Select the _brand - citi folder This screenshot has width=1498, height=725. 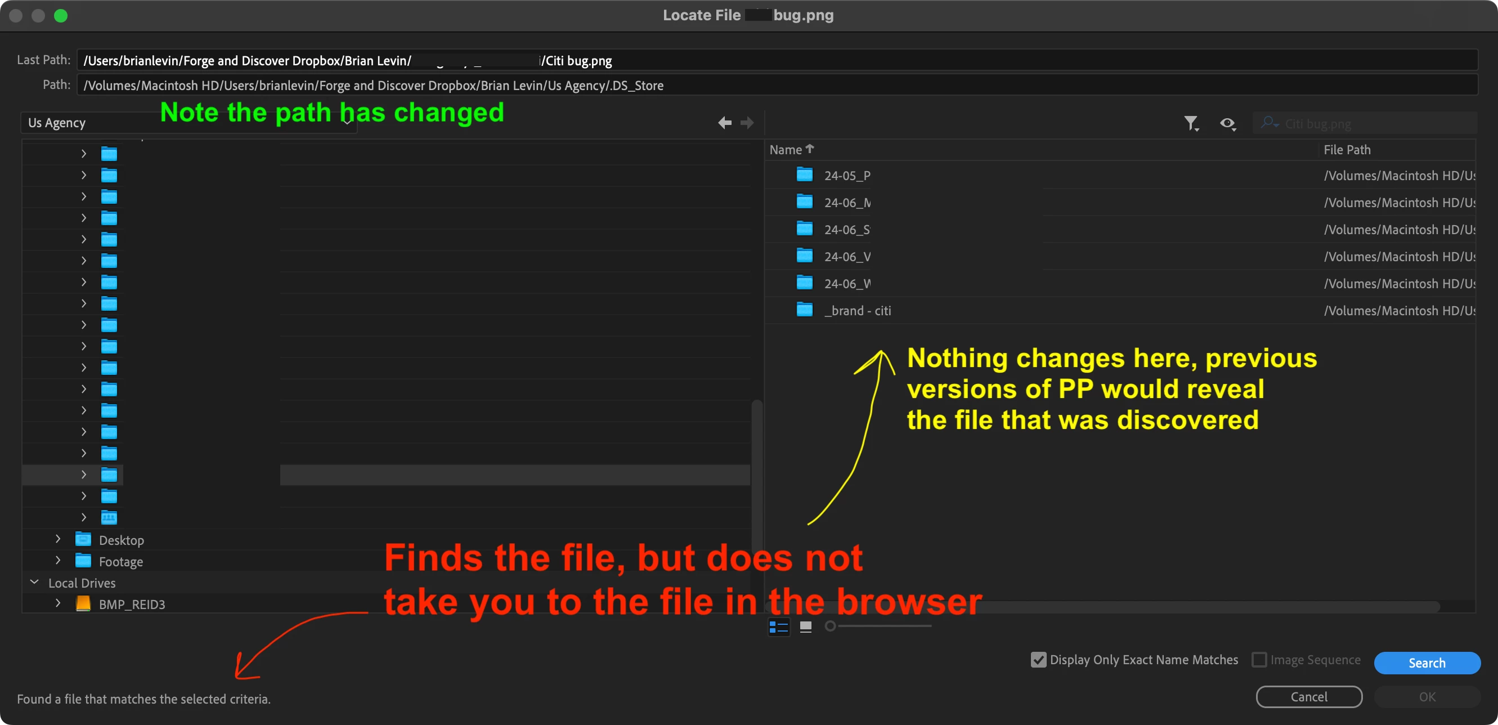(x=857, y=311)
